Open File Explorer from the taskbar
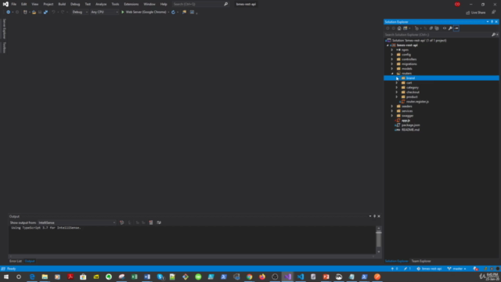The width and height of the screenshot is (501, 282). pyautogui.click(x=45, y=277)
